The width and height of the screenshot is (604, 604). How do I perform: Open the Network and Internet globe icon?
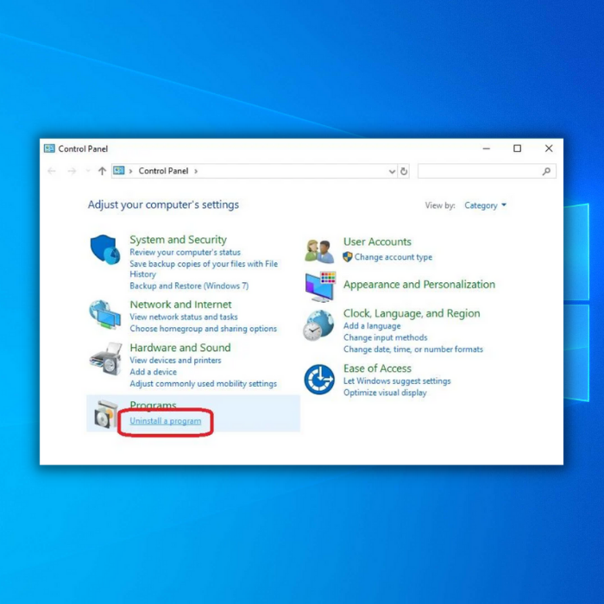click(104, 314)
